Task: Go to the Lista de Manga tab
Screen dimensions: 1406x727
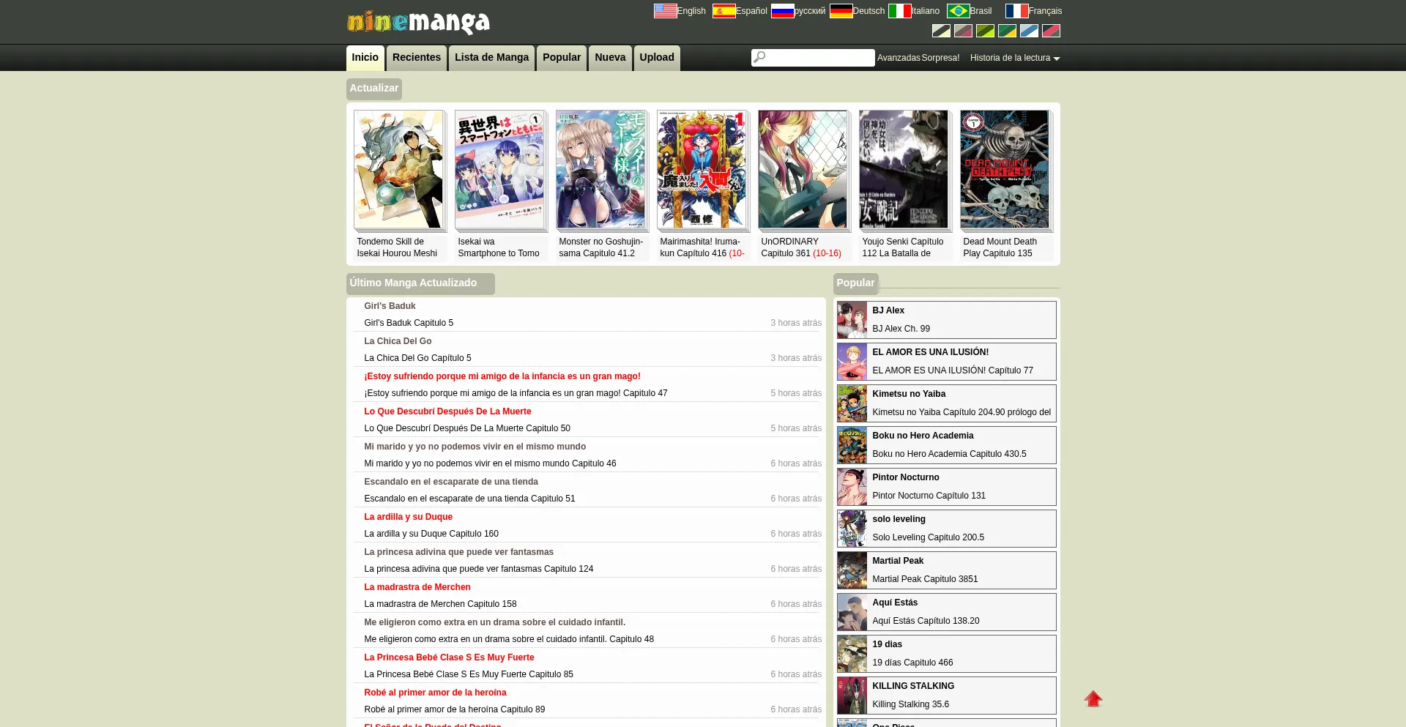Action: pos(491,58)
